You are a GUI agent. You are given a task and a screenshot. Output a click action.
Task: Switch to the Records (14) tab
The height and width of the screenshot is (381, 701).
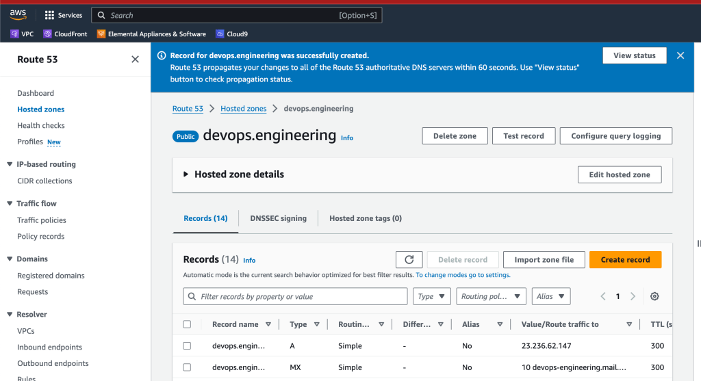[205, 218]
